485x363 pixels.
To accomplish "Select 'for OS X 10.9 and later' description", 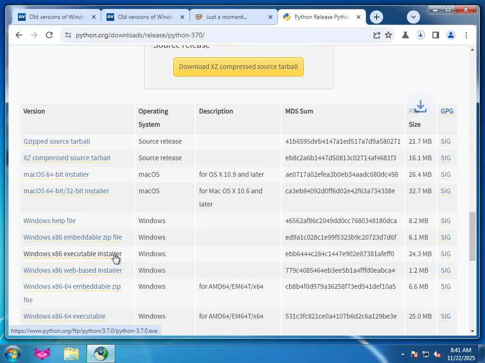I will click(231, 174).
